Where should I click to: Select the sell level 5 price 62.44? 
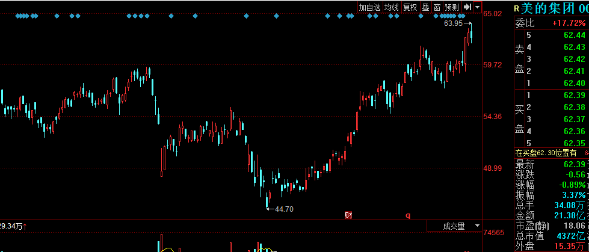[575, 35]
